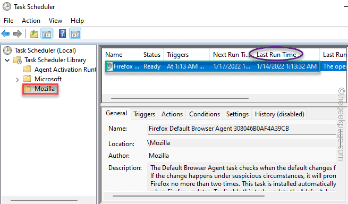Click the details pane horizontal scrollbar
The image size is (348, 204).
(x=189, y=196)
